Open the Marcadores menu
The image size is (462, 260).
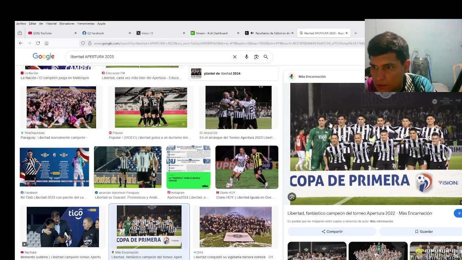67,23
